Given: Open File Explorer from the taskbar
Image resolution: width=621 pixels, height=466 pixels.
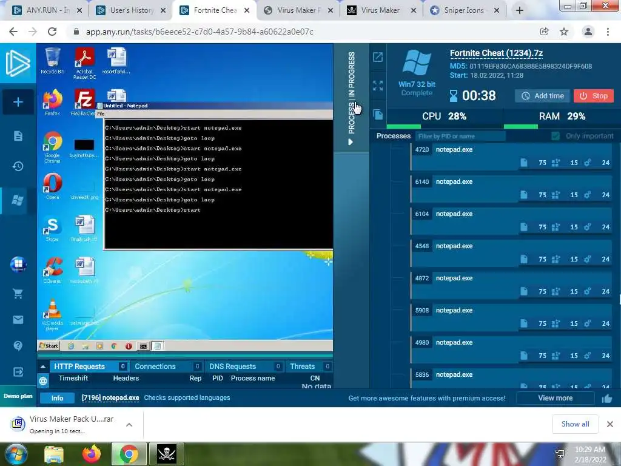Looking at the screenshot, I should 54,454.
